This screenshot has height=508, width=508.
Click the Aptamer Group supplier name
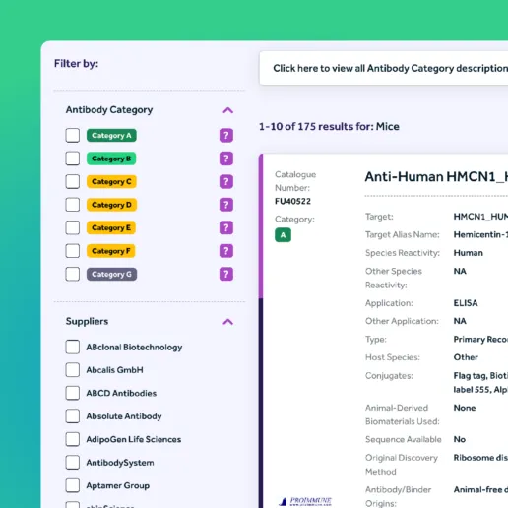118,485
